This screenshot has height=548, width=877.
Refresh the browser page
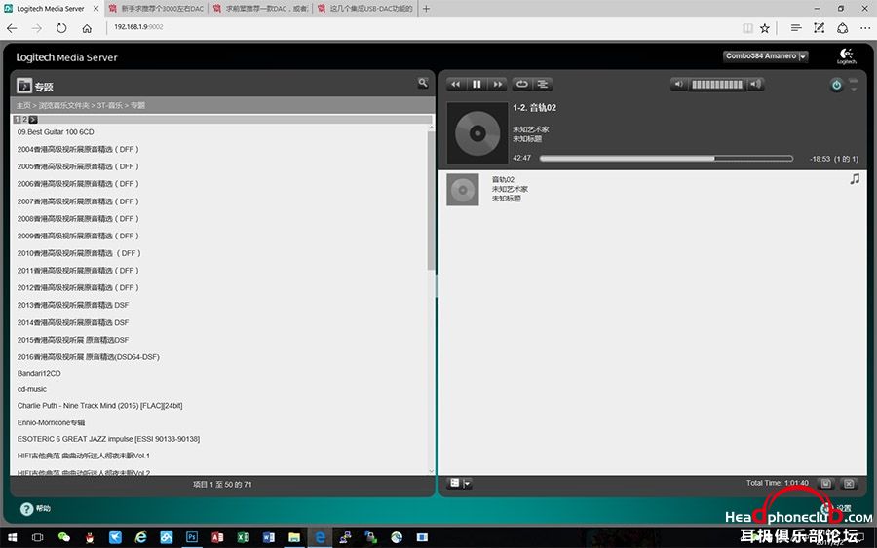pos(61,28)
